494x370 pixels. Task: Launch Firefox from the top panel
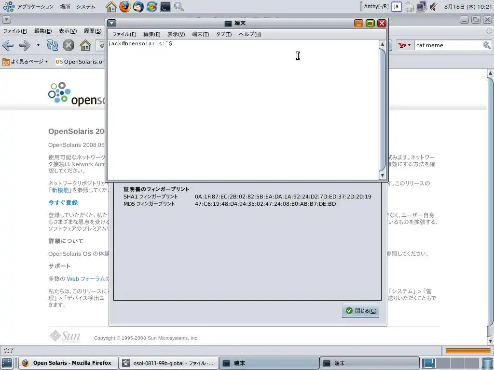point(125,6)
